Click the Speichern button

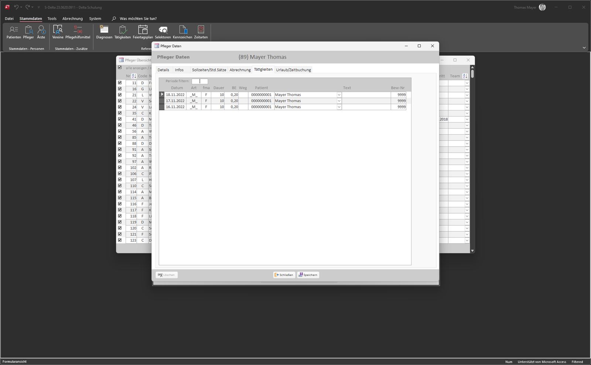(308, 275)
